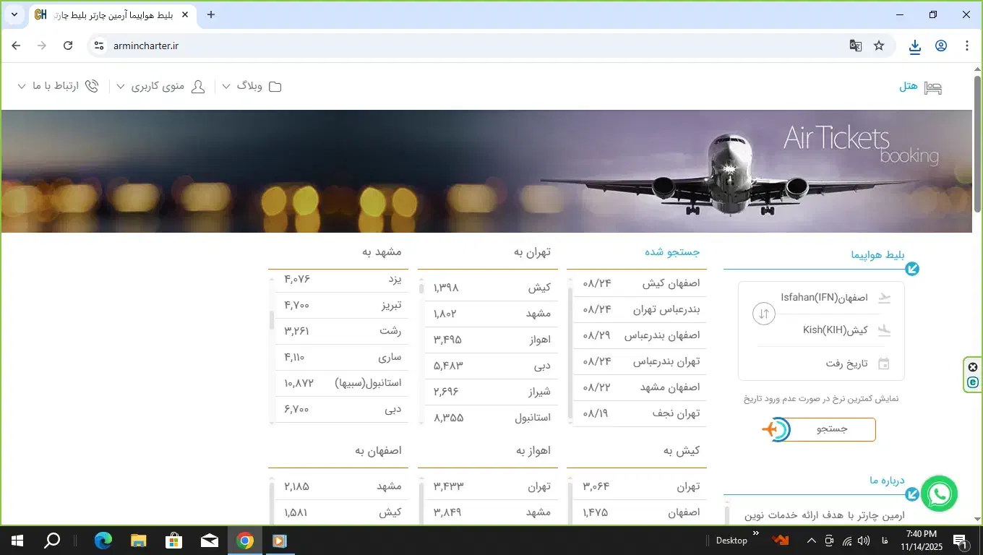Click the phone icon beside ارتباط با ما
The width and height of the screenshot is (983, 555).
91,85
